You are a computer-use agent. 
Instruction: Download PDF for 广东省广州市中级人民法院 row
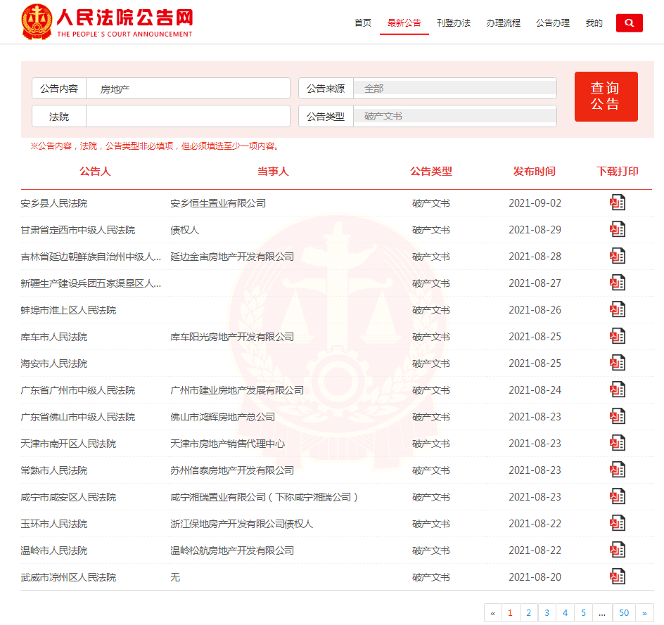tap(617, 390)
